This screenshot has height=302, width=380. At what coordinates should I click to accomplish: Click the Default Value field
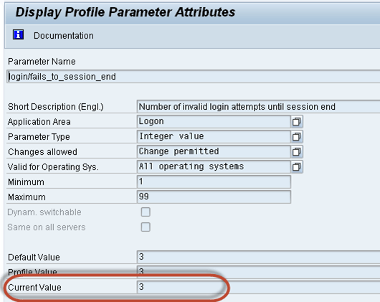tap(258, 257)
